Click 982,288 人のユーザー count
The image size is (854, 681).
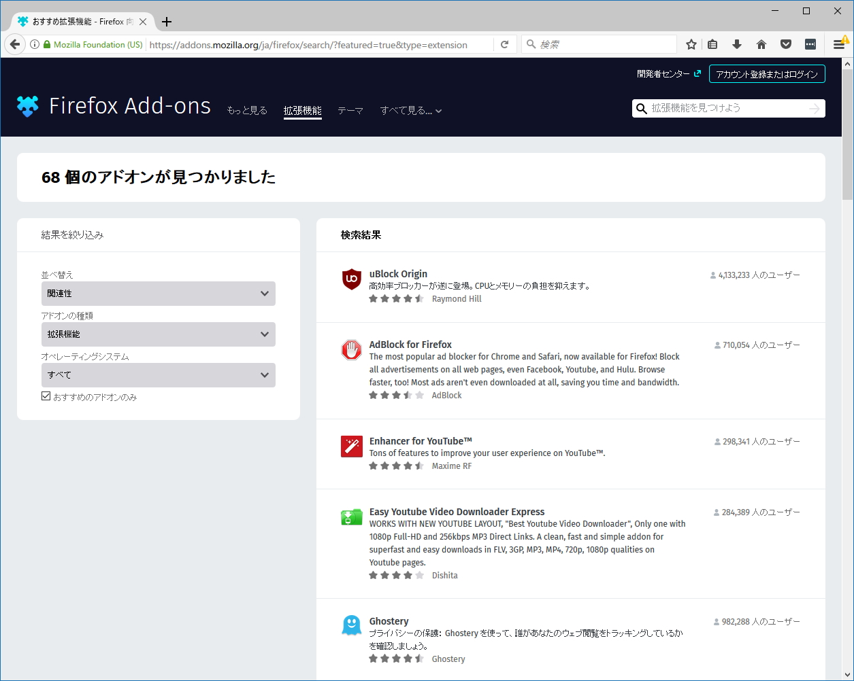(x=757, y=622)
